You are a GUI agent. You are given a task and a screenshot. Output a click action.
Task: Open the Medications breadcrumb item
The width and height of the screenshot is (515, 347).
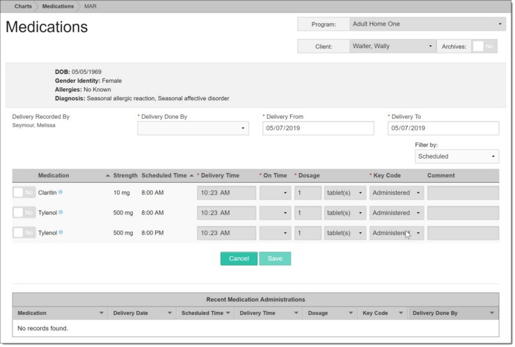coord(58,6)
